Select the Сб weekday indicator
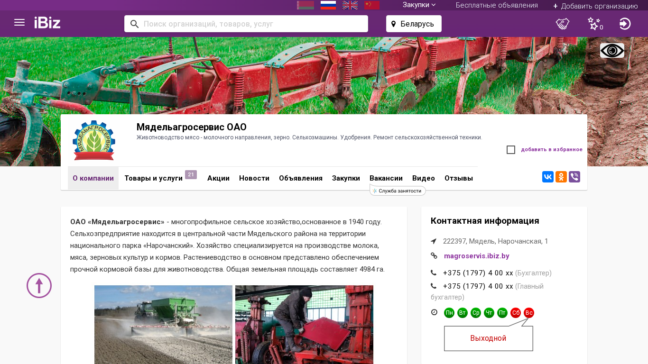Viewport: 648px width, 364px height. 516,313
